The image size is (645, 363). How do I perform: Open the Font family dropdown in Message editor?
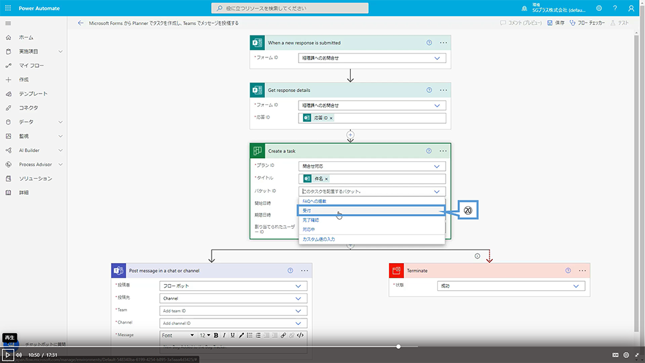178,335
